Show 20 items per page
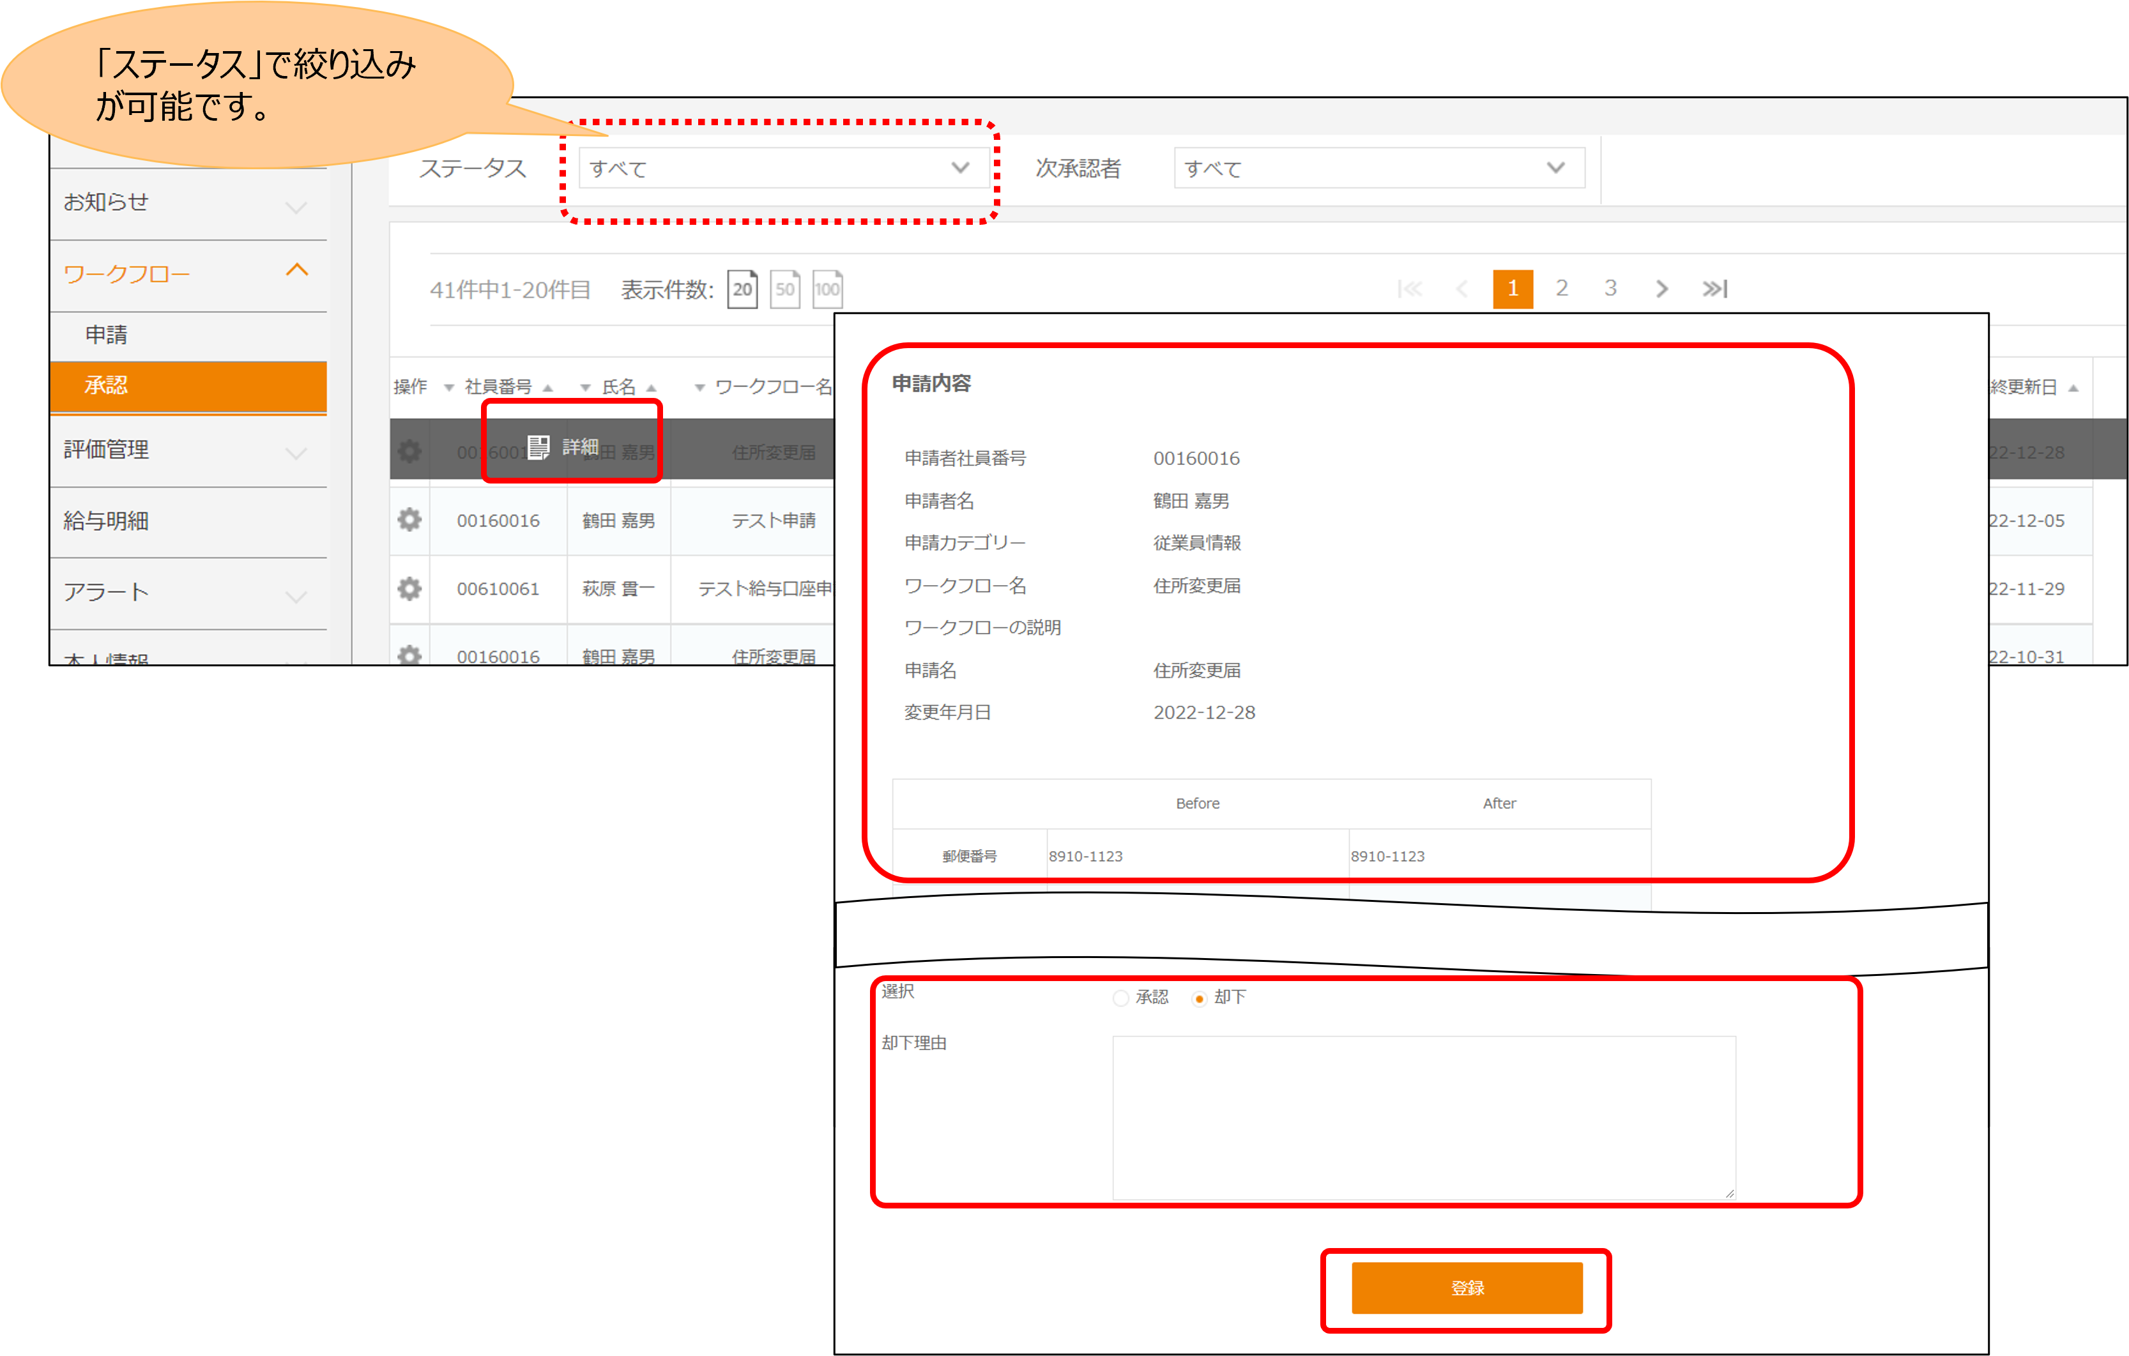 click(x=742, y=289)
